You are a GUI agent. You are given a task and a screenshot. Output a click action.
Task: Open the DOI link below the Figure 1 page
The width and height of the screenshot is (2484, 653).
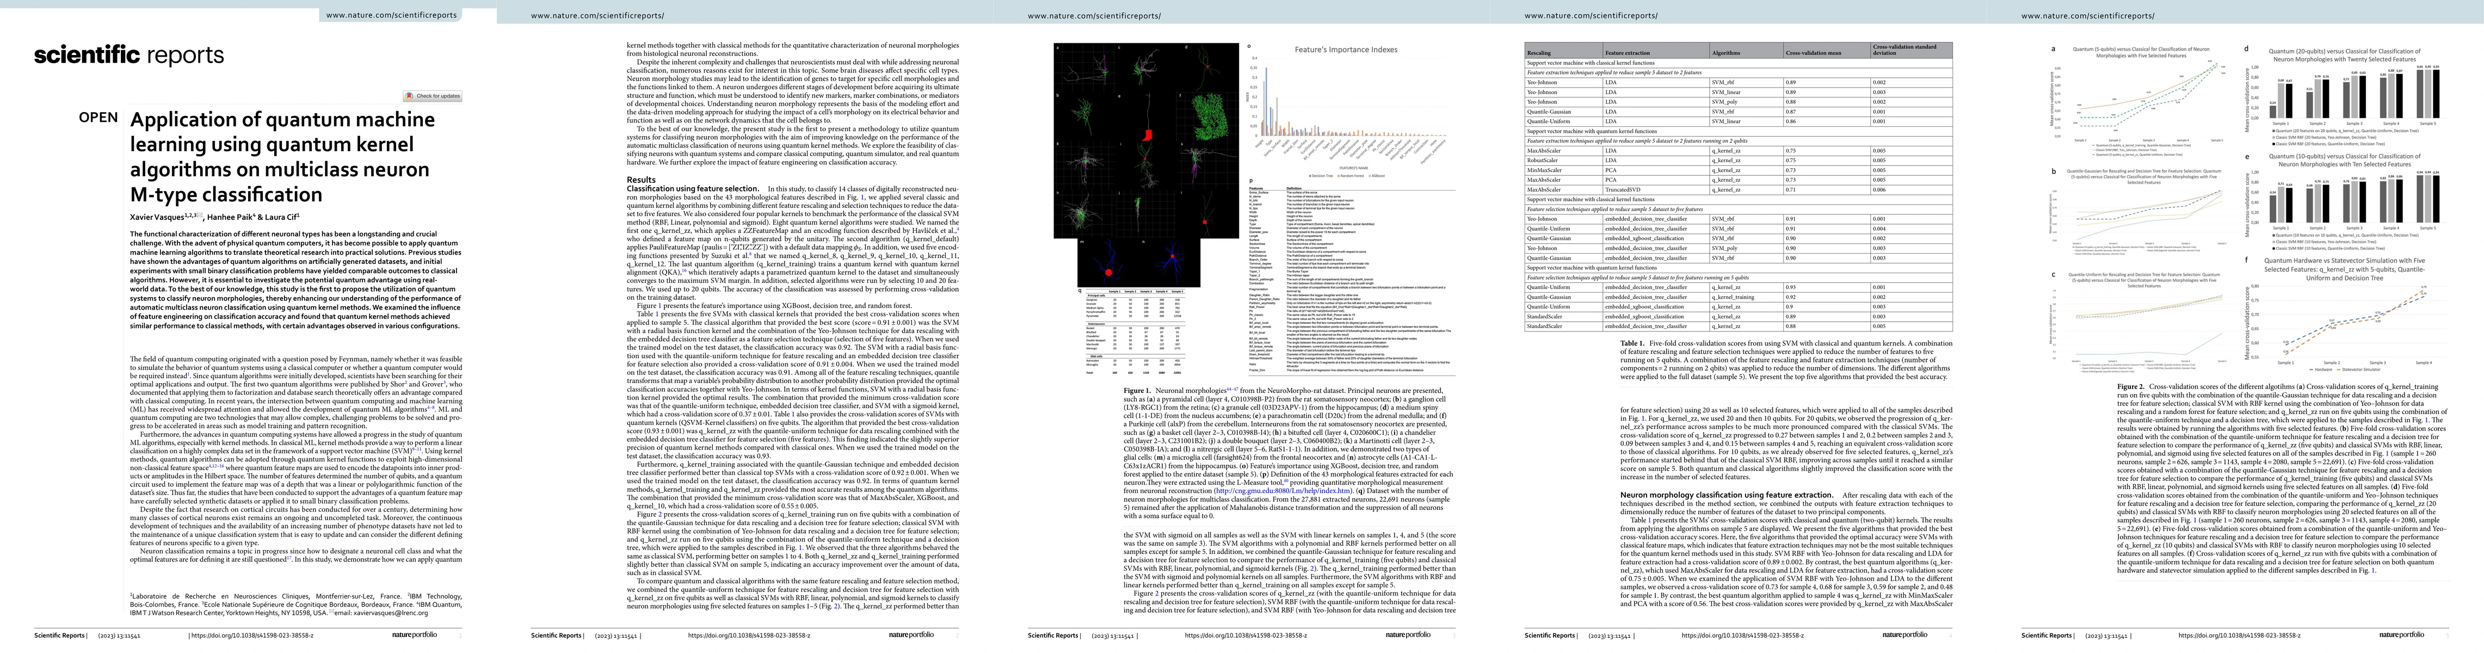(x=1246, y=636)
